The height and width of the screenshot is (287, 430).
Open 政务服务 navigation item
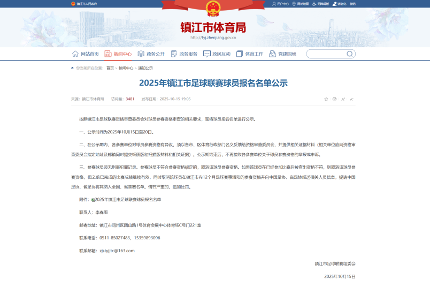pos(184,54)
